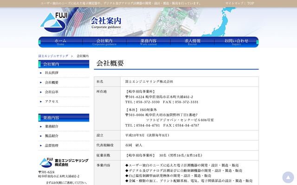Open the お問い合わせ Inquiry menu item
Image resolution: width=297 pixels, height=185 pixels.
(x=236, y=42)
